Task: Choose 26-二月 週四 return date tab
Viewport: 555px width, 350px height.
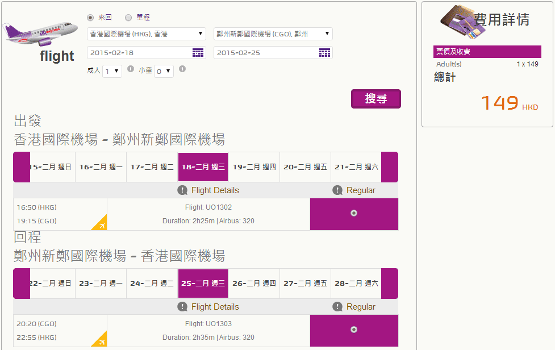Action: pyautogui.click(x=254, y=284)
